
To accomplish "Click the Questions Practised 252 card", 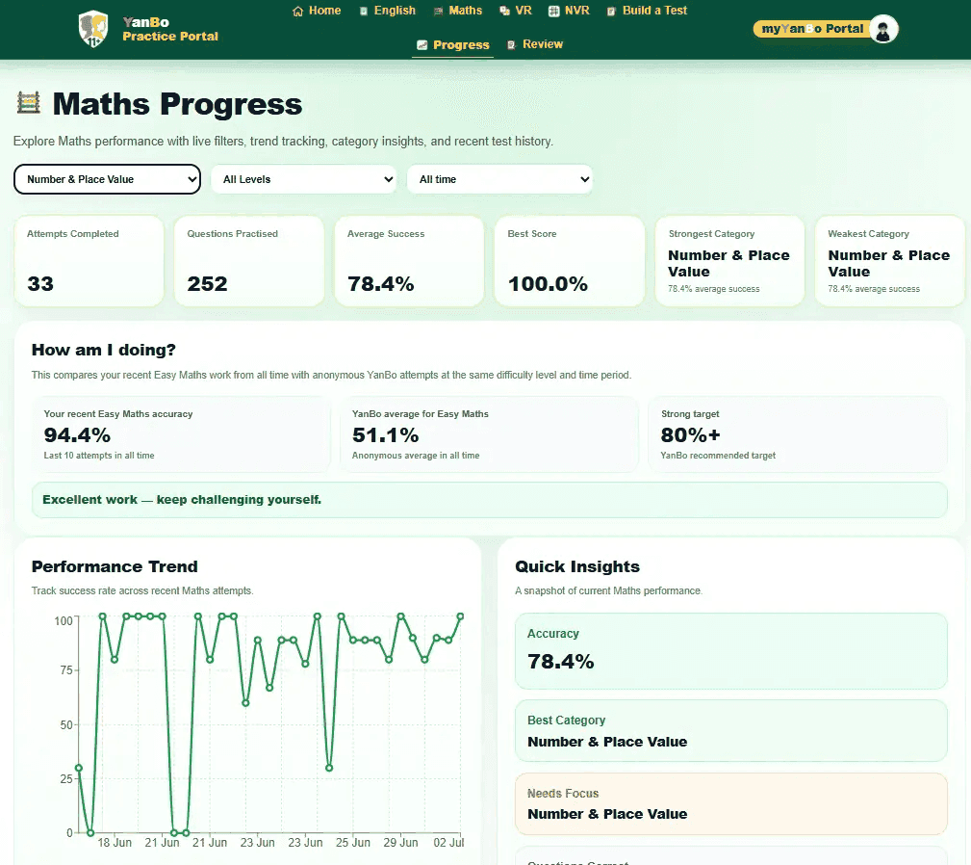I will [x=249, y=261].
